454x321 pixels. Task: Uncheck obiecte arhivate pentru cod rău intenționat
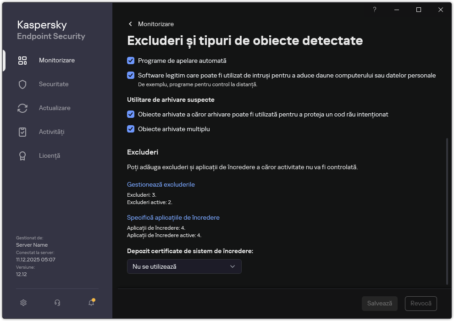(x=131, y=114)
